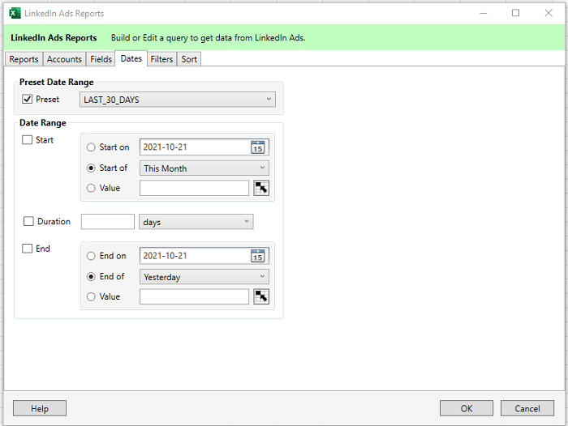Viewport: 568px width, 426px height.
Task: Open the Sort tab
Action: (189, 59)
